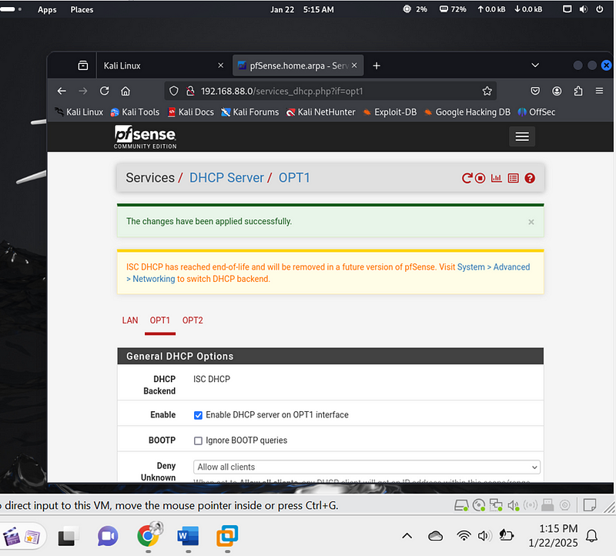Switch to the LAN DHCP tab
This screenshot has width=616, height=556.
(x=129, y=320)
